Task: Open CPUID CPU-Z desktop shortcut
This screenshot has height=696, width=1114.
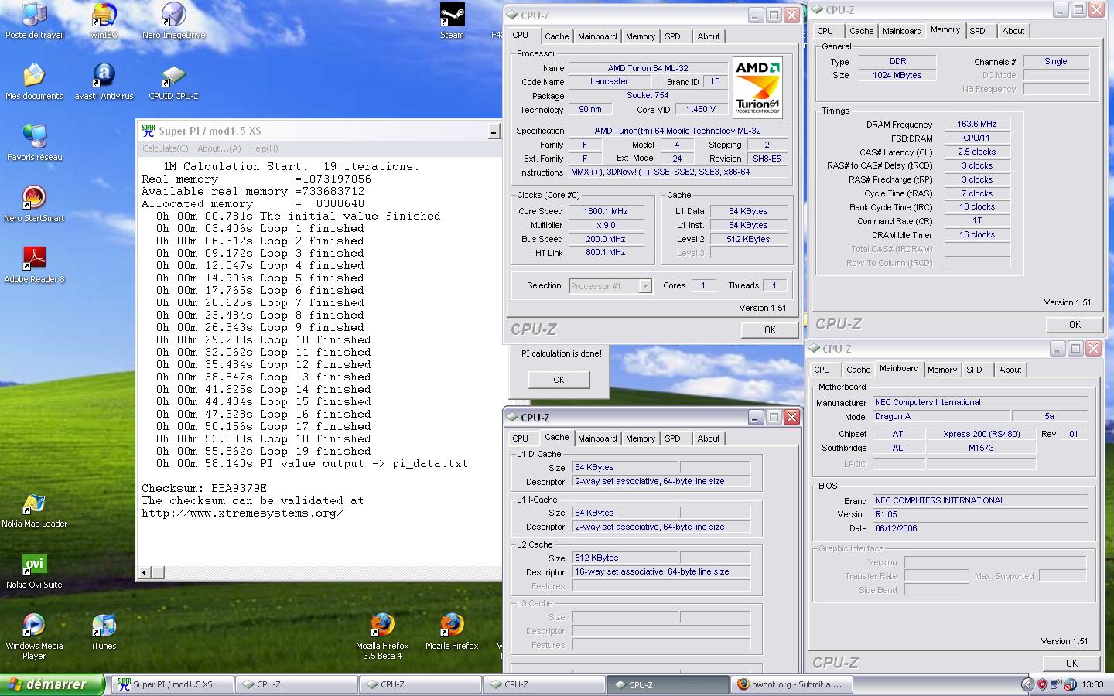Action: pos(173,82)
